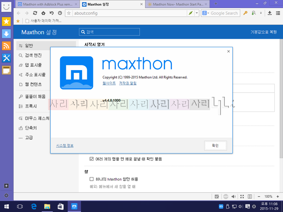Open Task View on taskbar
283x212 pixels.
pos(20,206)
